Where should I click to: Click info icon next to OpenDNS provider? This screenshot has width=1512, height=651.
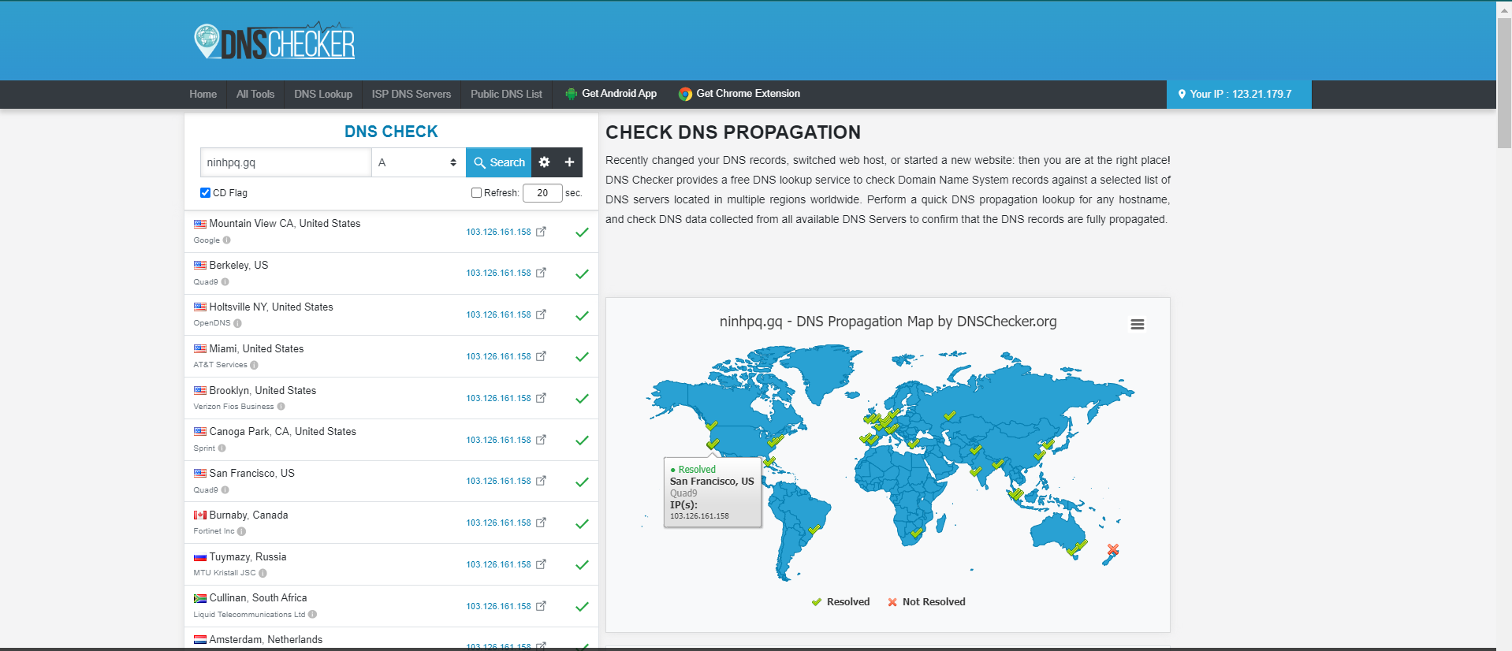237,323
